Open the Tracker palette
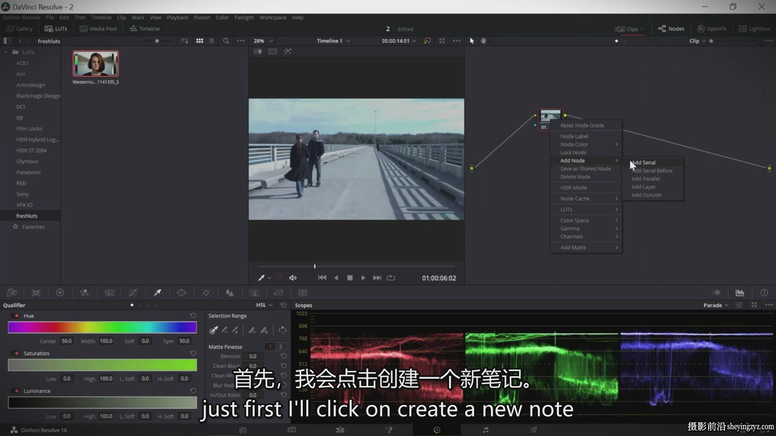This screenshot has width=776, height=436. tap(206, 293)
